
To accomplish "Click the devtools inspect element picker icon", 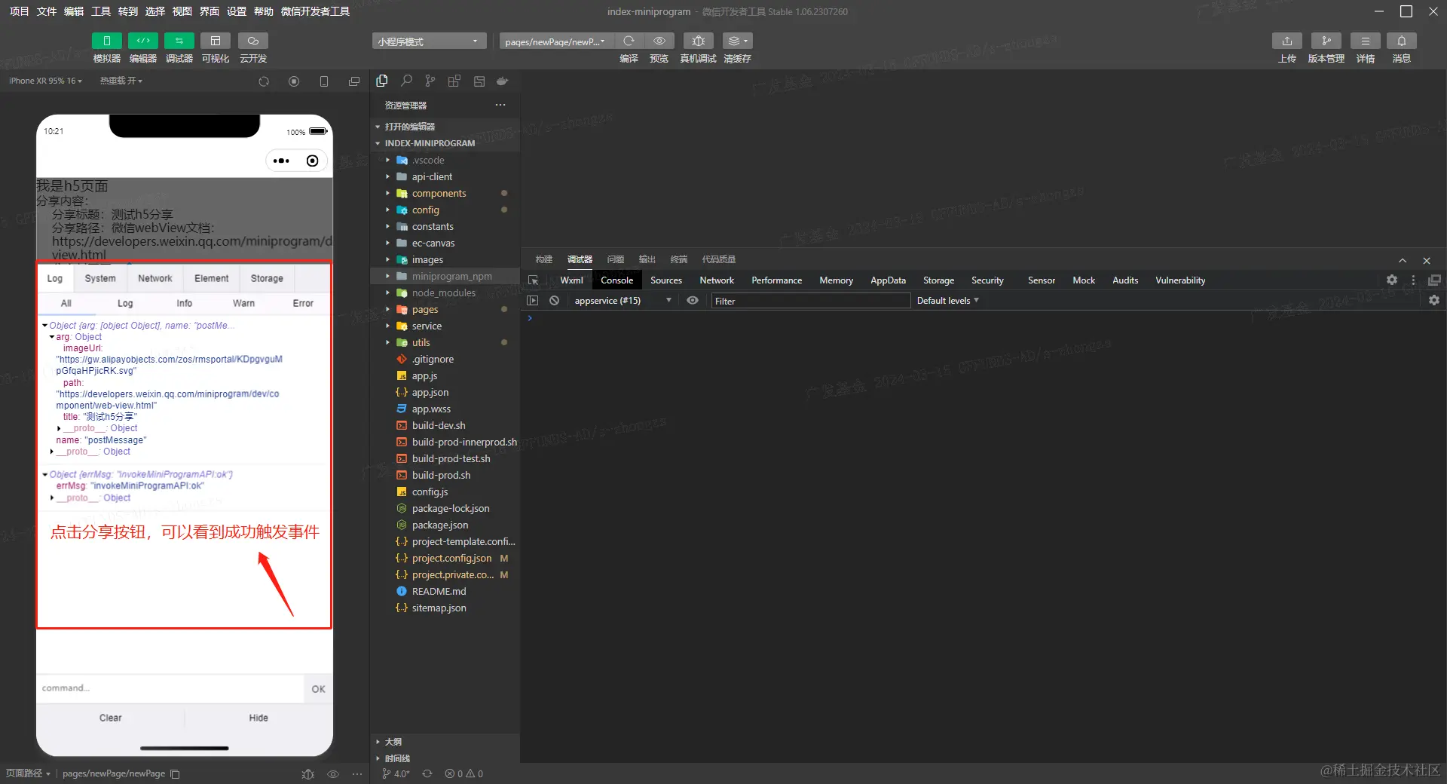I will (x=534, y=280).
